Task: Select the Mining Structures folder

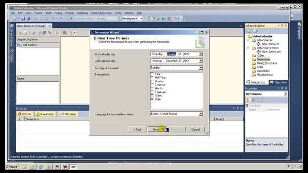Action: 267,63
